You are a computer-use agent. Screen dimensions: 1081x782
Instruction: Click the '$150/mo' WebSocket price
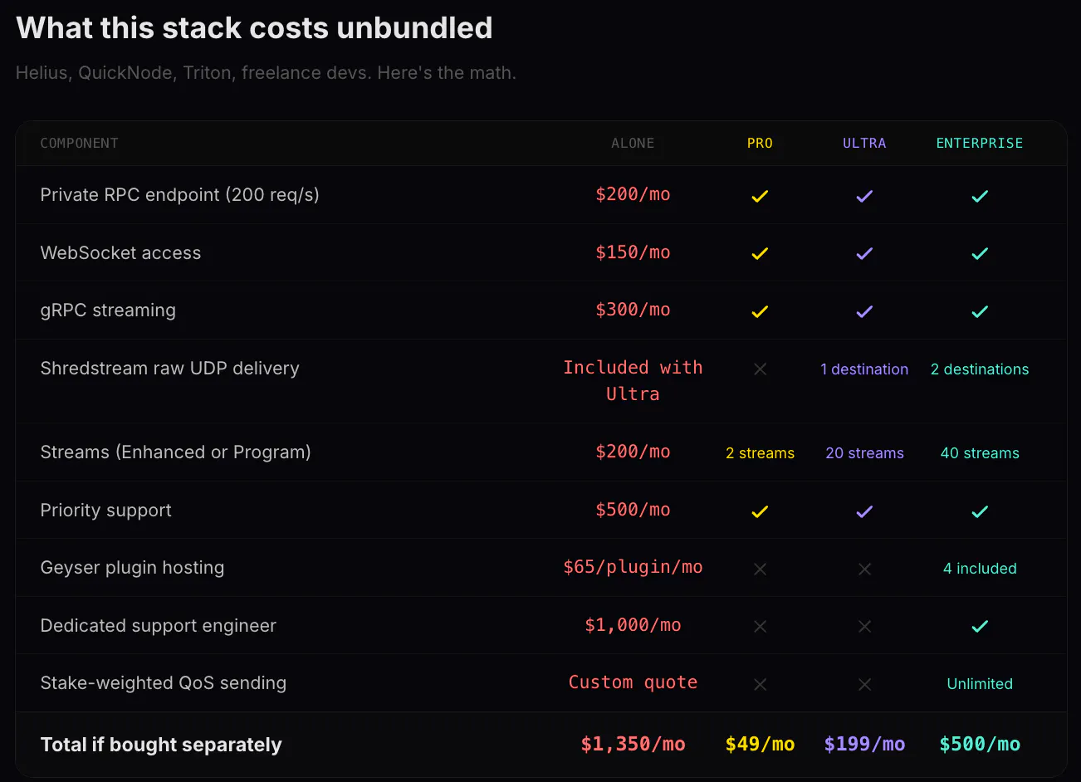pos(633,252)
